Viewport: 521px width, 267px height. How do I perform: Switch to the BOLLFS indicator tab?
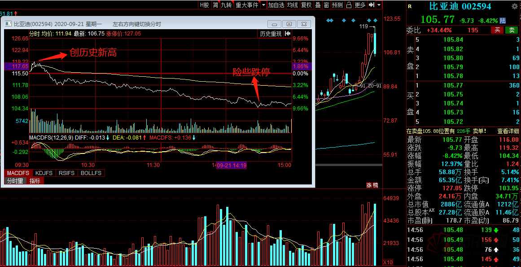point(91,173)
